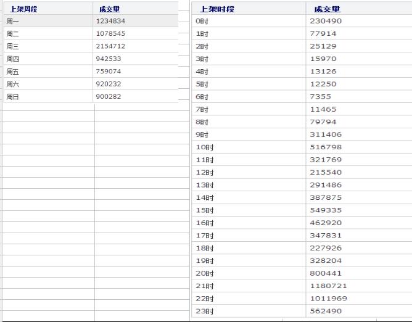The image size is (412, 322).
Task: Click the value 900282
Action: tap(109, 97)
